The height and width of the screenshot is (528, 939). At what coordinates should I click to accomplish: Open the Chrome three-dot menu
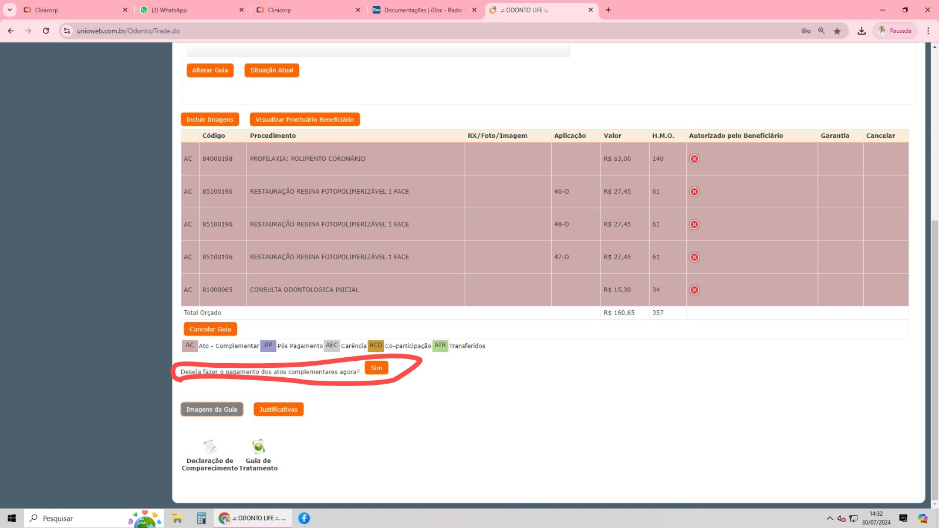(x=928, y=31)
